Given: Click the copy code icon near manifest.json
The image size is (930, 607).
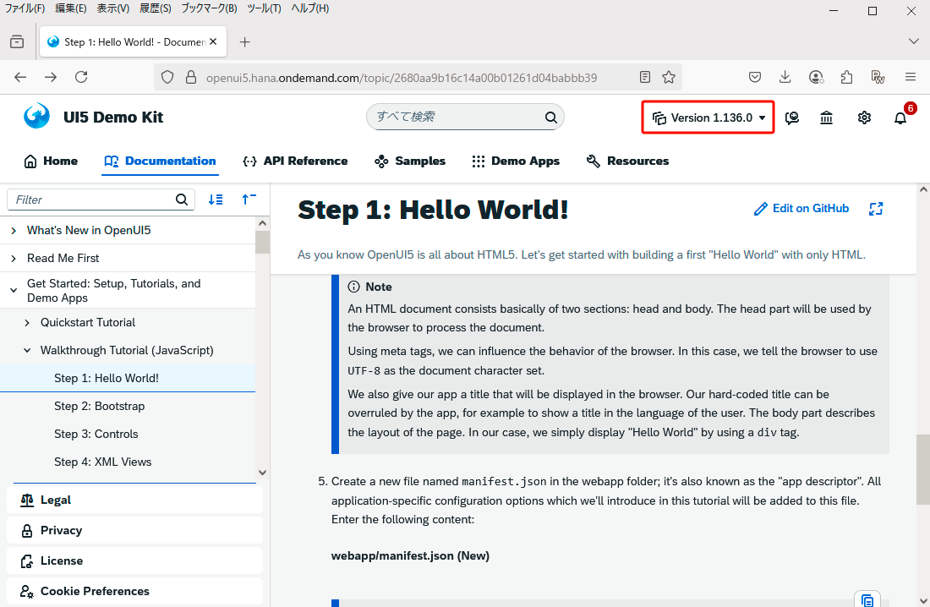Looking at the screenshot, I should (867, 600).
